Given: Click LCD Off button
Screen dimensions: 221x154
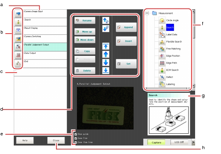Looking at the screenshot, I should (179, 142).
